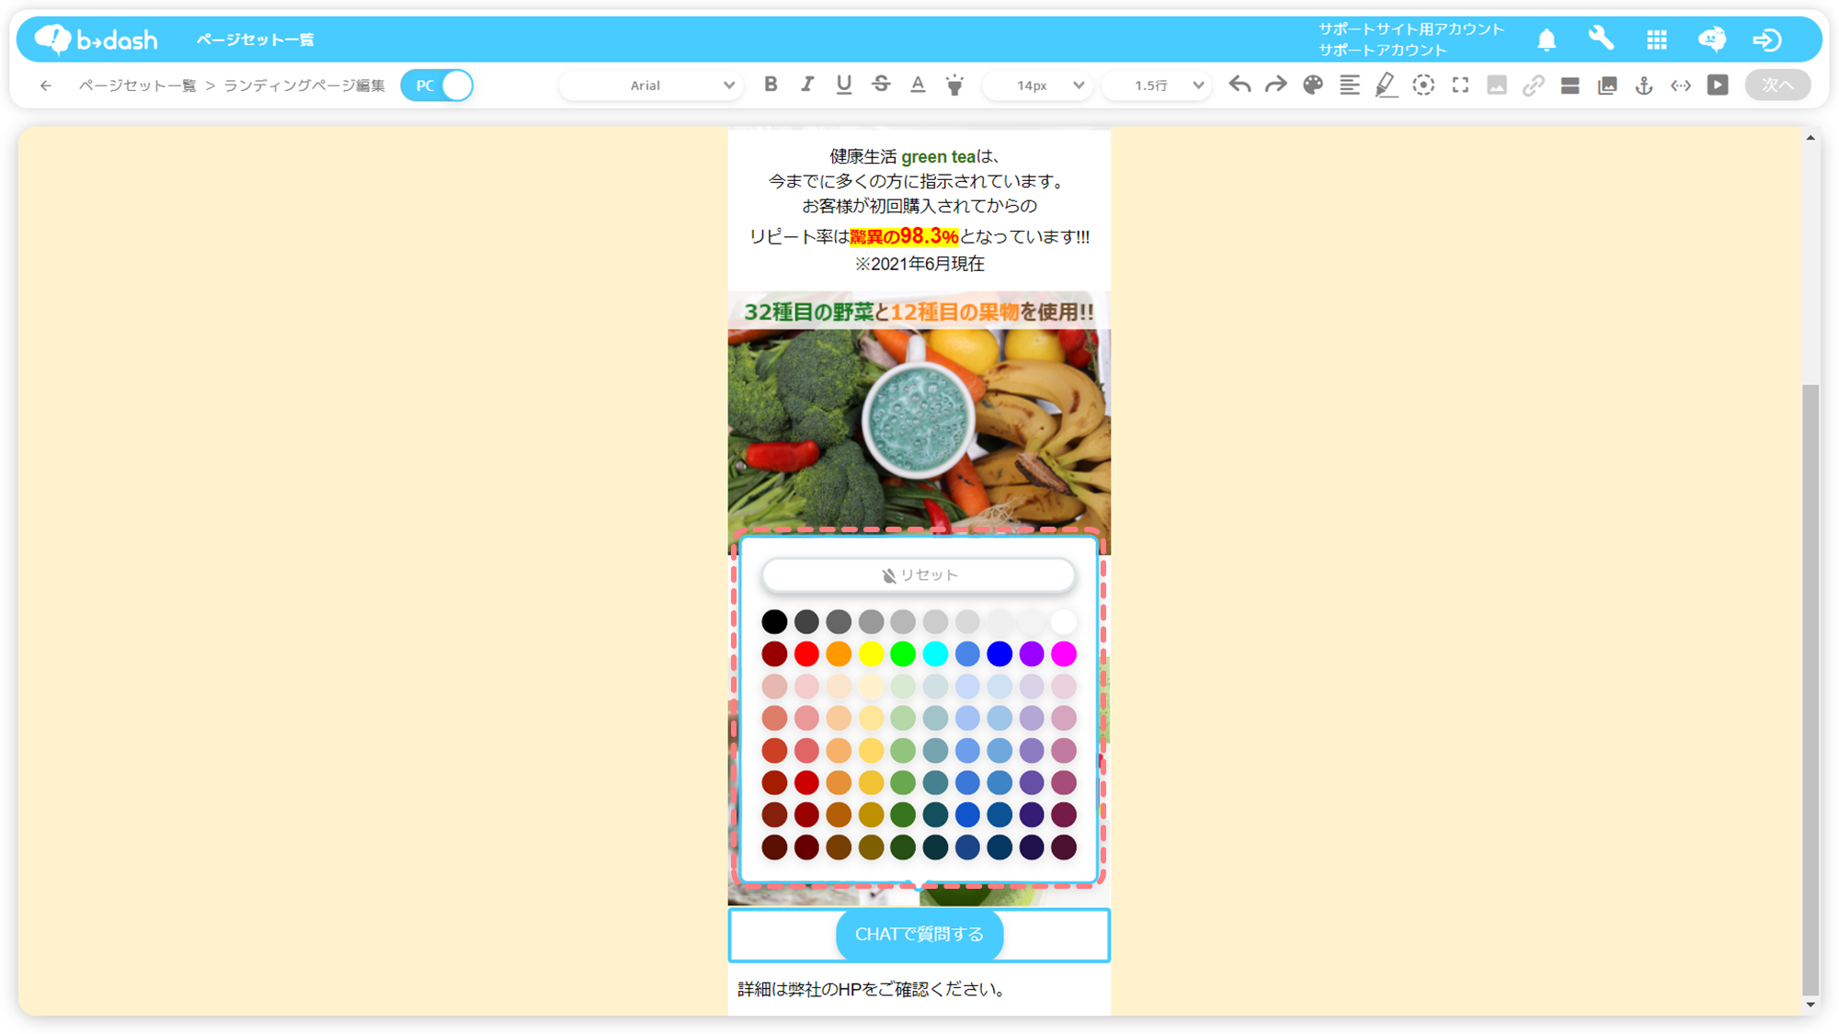
Task: Open the highlight marker tool
Action: coord(955,85)
